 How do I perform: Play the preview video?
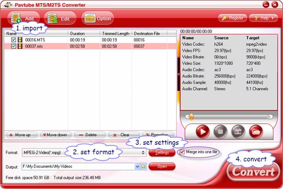[x=203, y=132]
